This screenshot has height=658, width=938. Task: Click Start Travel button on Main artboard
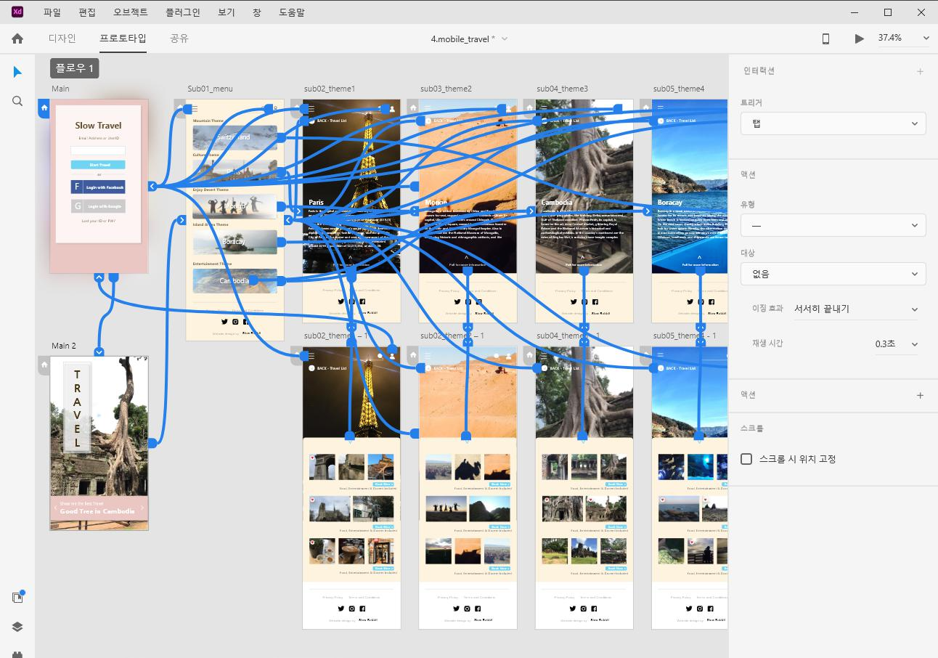tap(98, 165)
